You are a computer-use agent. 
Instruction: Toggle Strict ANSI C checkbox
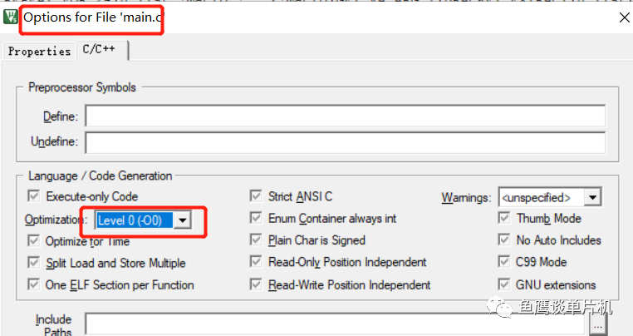256,196
